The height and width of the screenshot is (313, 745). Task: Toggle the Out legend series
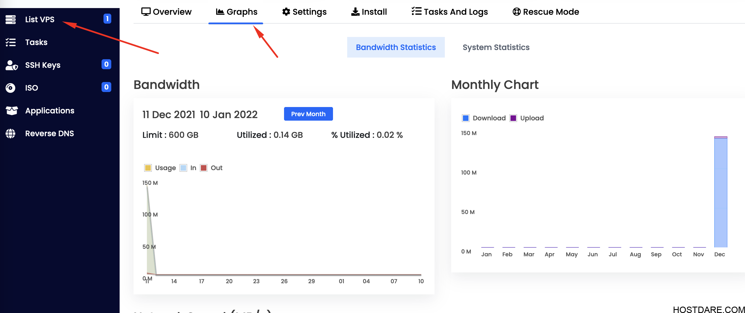pos(211,168)
